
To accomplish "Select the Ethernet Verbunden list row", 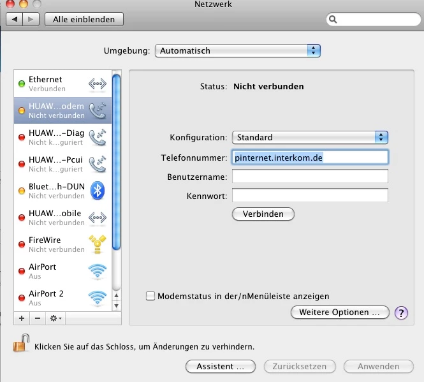I will point(62,84).
